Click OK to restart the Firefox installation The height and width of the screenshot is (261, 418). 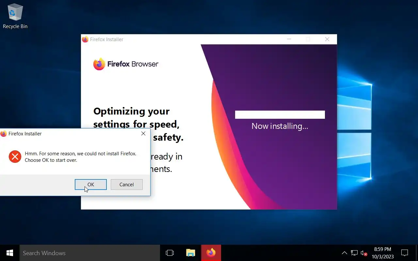[x=91, y=184]
